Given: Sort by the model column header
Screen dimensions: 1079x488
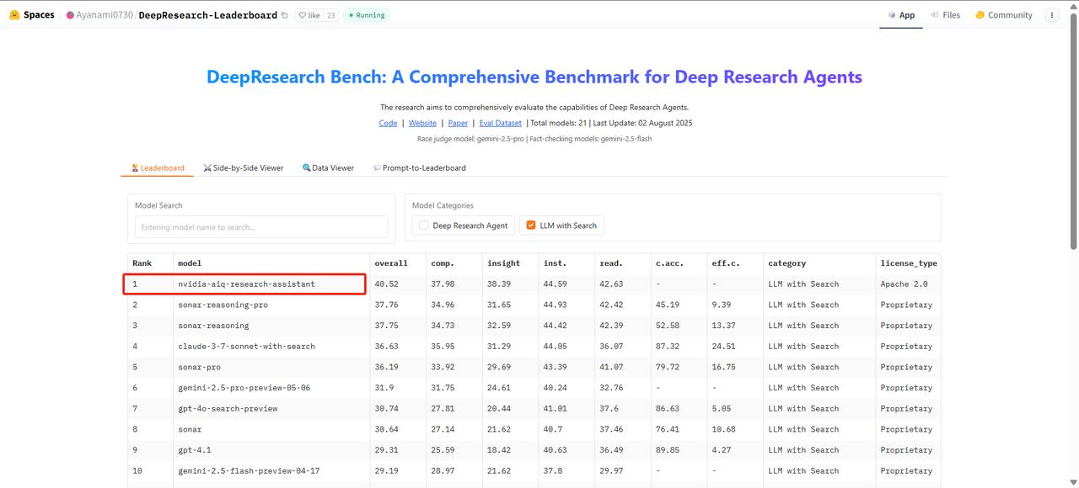Looking at the screenshot, I should click(271, 263).
